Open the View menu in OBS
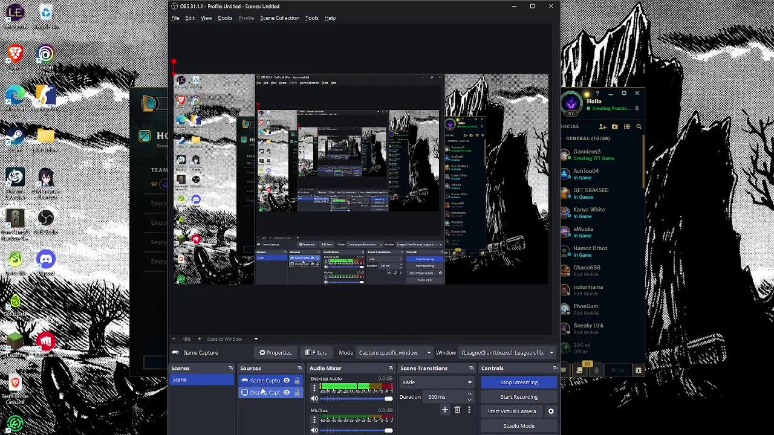The height and width of the screenshot is (435, 774). (x=206, y=18)
